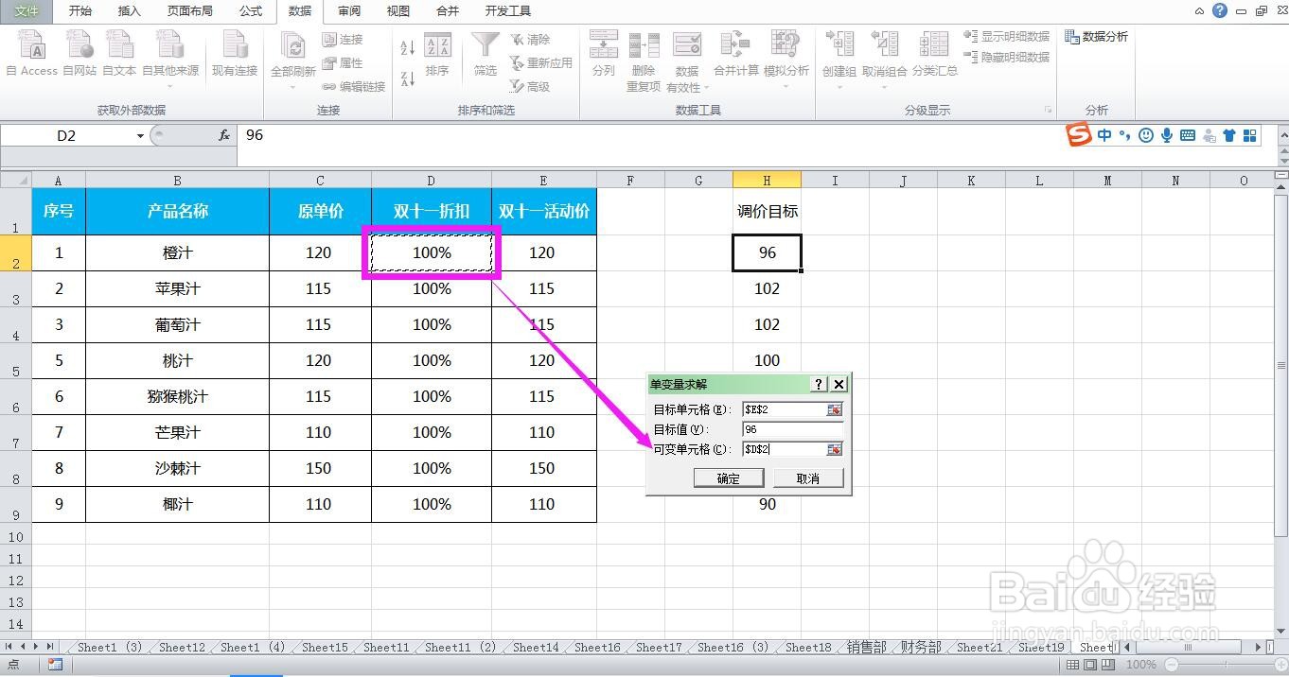Viewport: 1289px width, 677px height.
Task: Click 确定 in the Goal Seek dialog
Action: coord(728,477)
